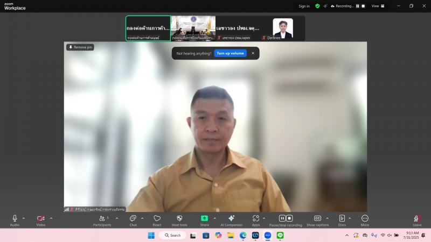Stop recording from the title bar

point(363,6)
